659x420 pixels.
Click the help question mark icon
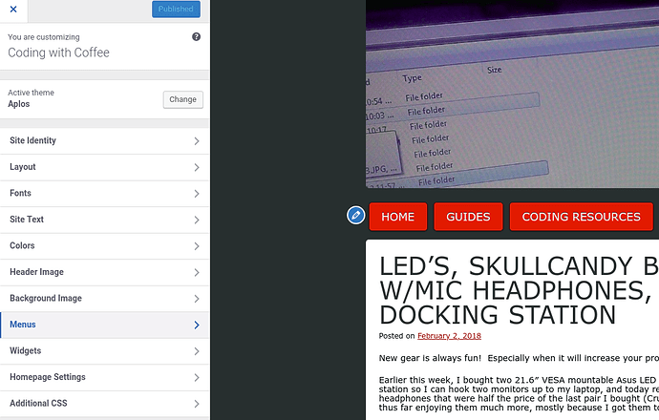[196, 37]
